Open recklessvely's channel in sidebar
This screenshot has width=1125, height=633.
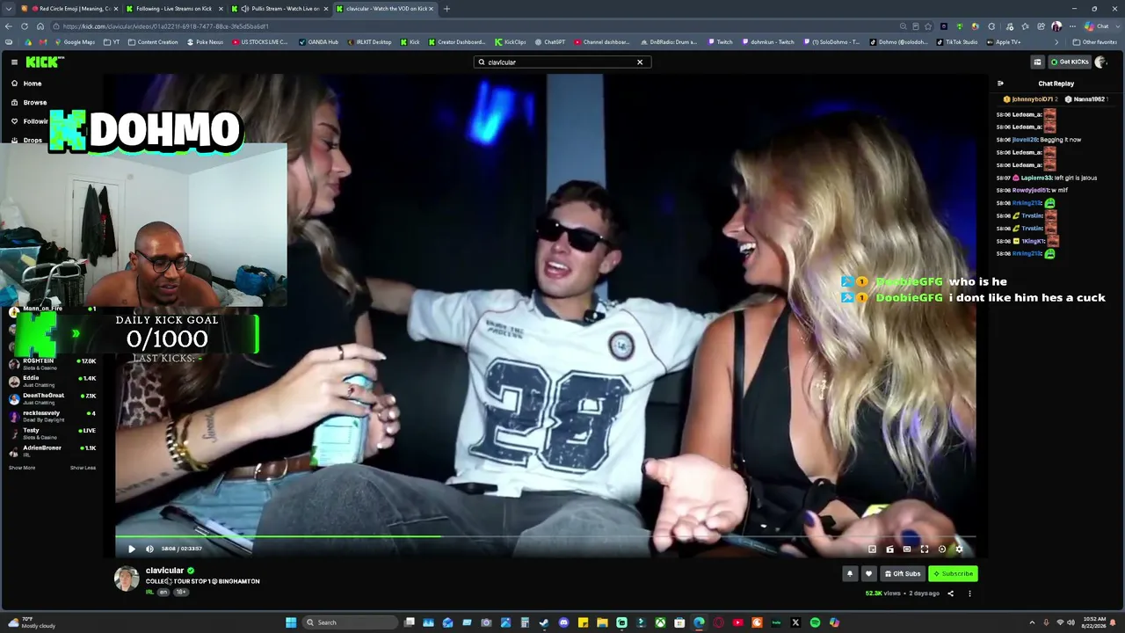(53, 417)
